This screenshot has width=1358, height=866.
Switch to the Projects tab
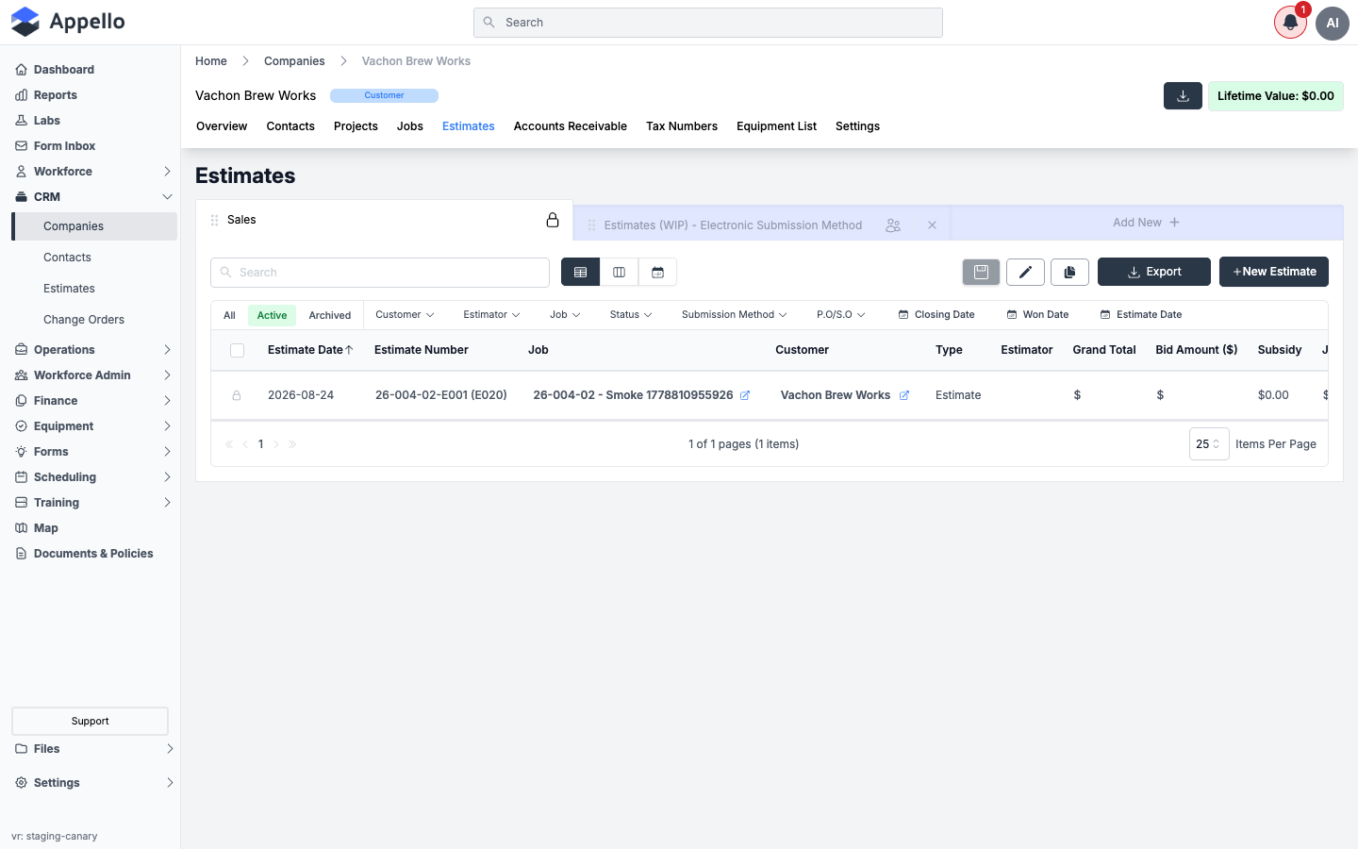[356, 126]
